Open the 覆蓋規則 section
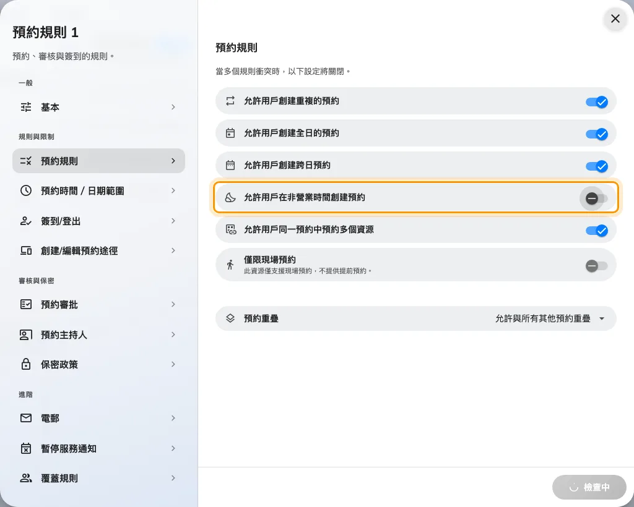Viewport: 634px width, 507px height. pos(98,478)
